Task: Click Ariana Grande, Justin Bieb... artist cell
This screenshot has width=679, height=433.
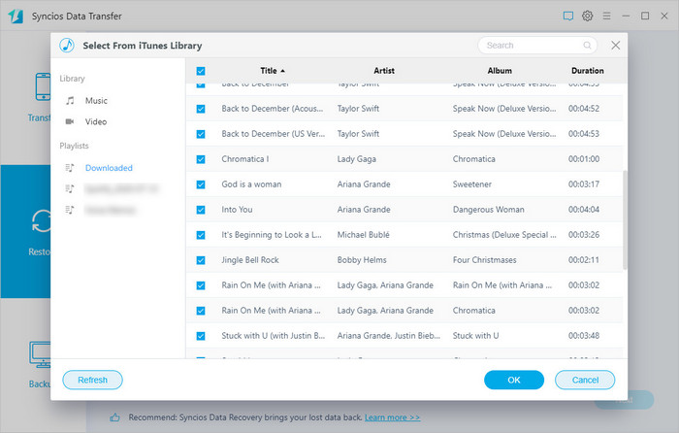Action: click(x=388, y=336)
